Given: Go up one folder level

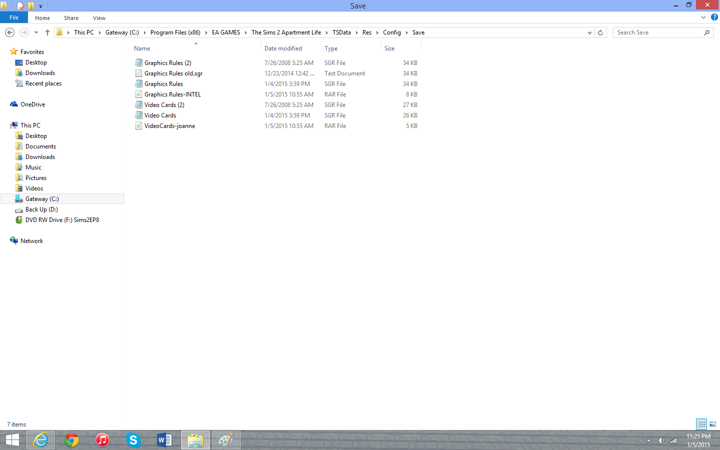Looking at the screenshot, I should tap(47, 32).
